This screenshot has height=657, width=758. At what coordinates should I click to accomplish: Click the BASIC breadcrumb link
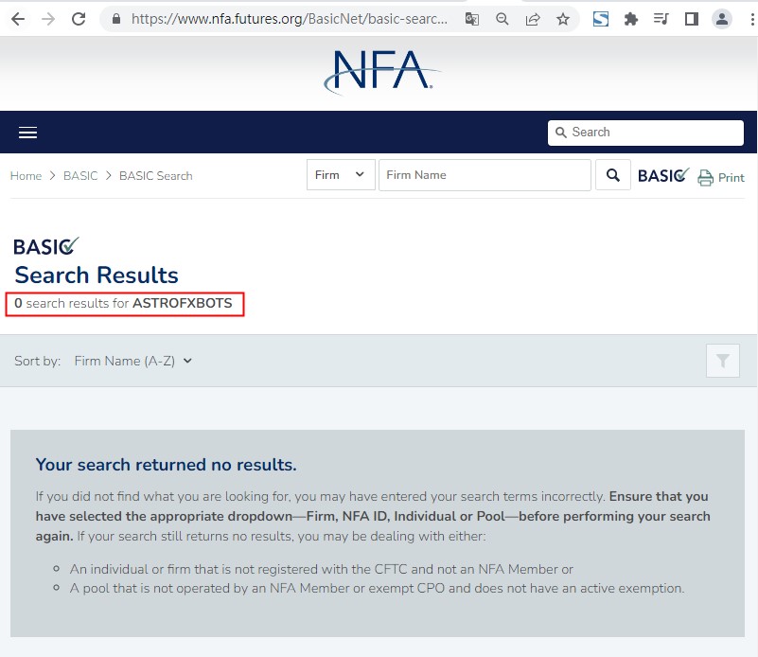pyautogui.click(x=80, y=176)
